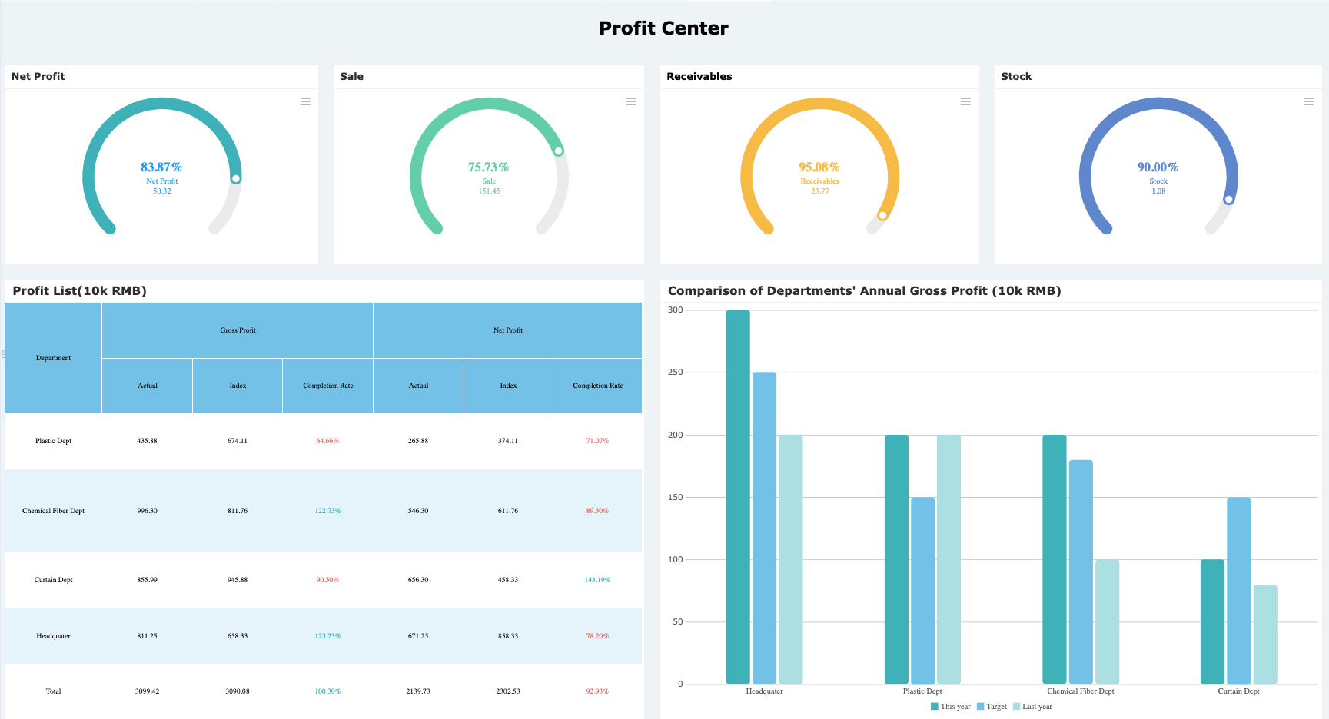Click the 2302.53 net profit index total
This screenshot has height=719, width=1329.
(x=508, y=691)
